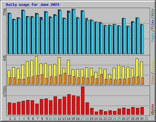Click the red KBytes bar for day 14

point(69,105)
